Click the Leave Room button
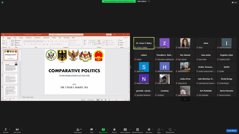The width and height of the screenshot is (239, 134). coord(232,131)
